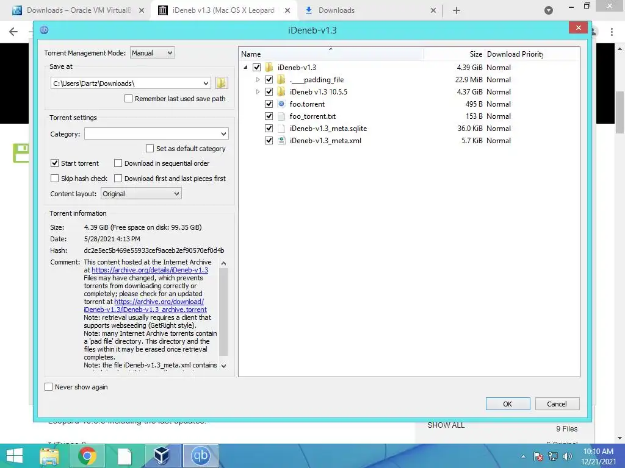625x468 pixels.
Task: Click the torrent hash text value
Action: [154, 250]
